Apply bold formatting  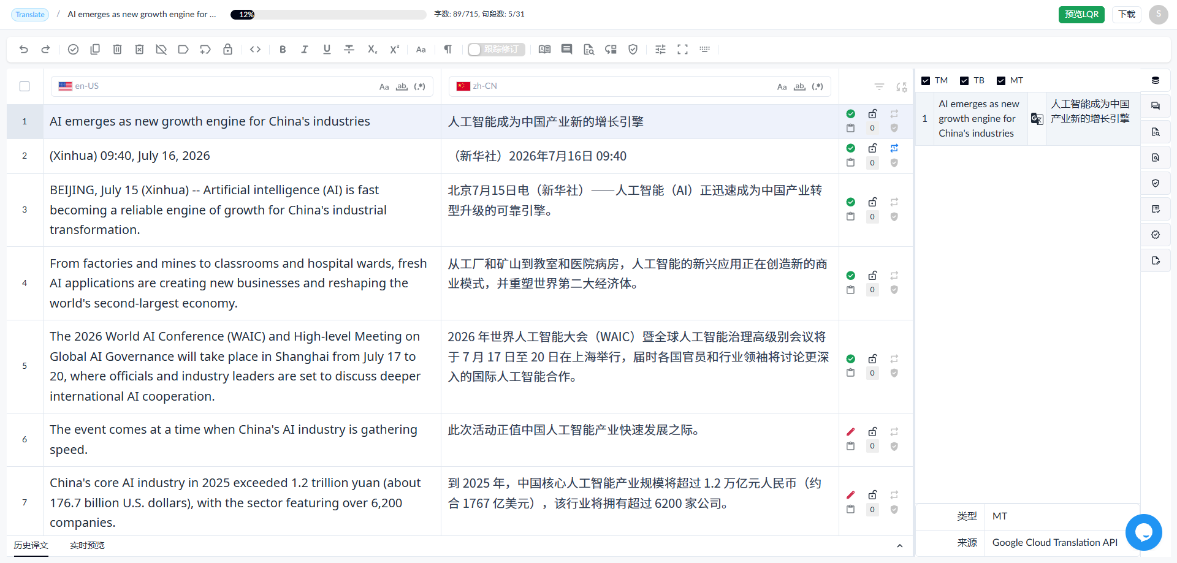tap(283, 50)
